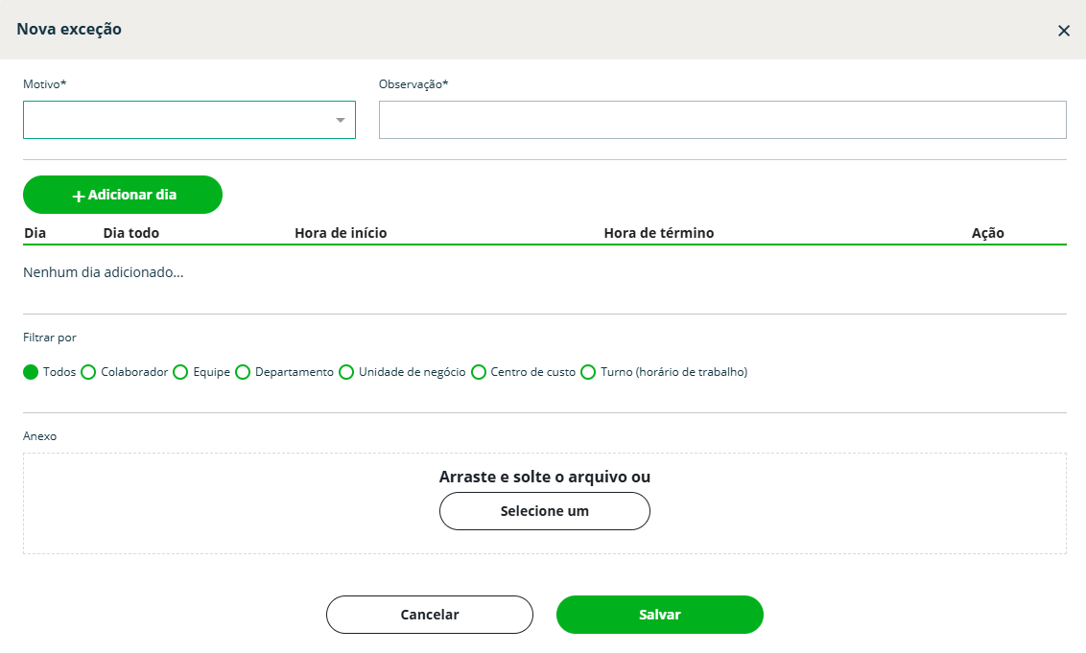The height and width of the screenshot is (653, 1086).
Task: Click the plus icon on Adicionar dia
Action: (x=79, y=196)
